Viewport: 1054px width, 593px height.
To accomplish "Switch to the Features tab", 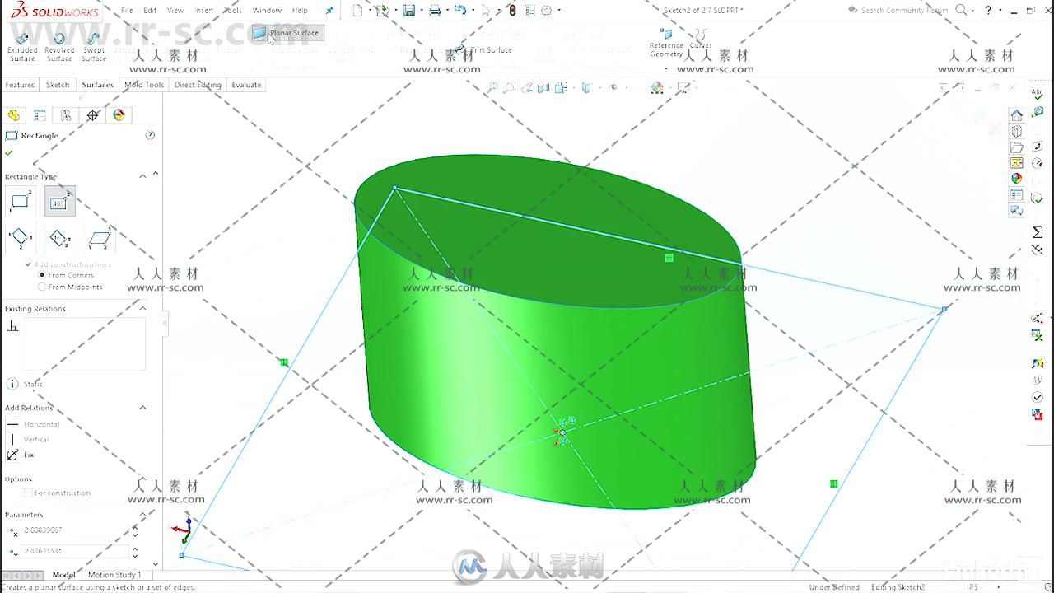I will coord(20,85).
